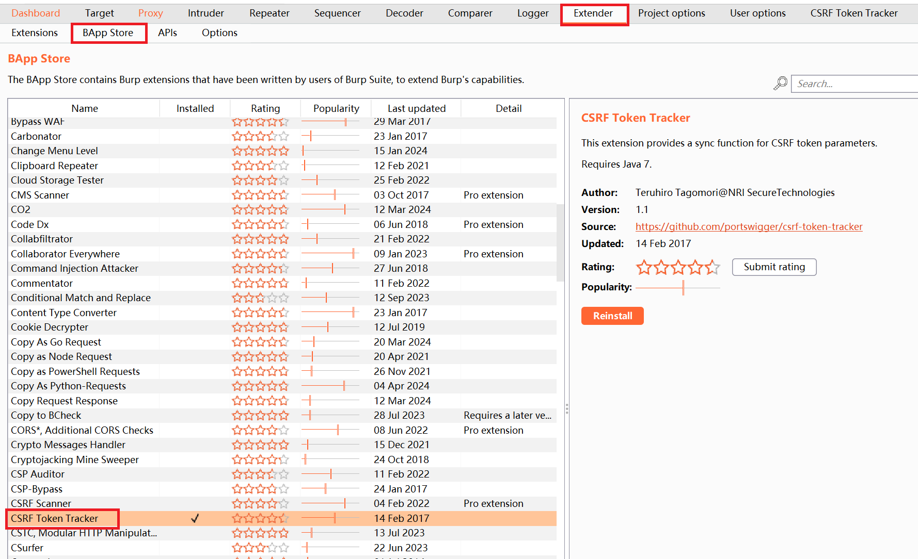The image size is (918, 559).
Task: Go to the Sequencer tab
Action: click(338, 13)
